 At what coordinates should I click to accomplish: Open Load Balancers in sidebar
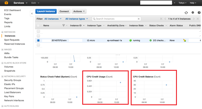tap(12, 92)
